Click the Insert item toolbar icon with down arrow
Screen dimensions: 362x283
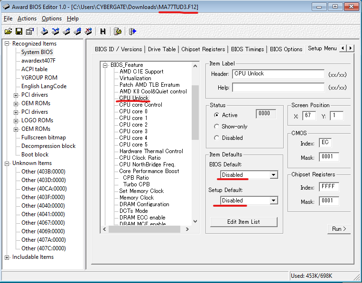click(x=44, y=31)
